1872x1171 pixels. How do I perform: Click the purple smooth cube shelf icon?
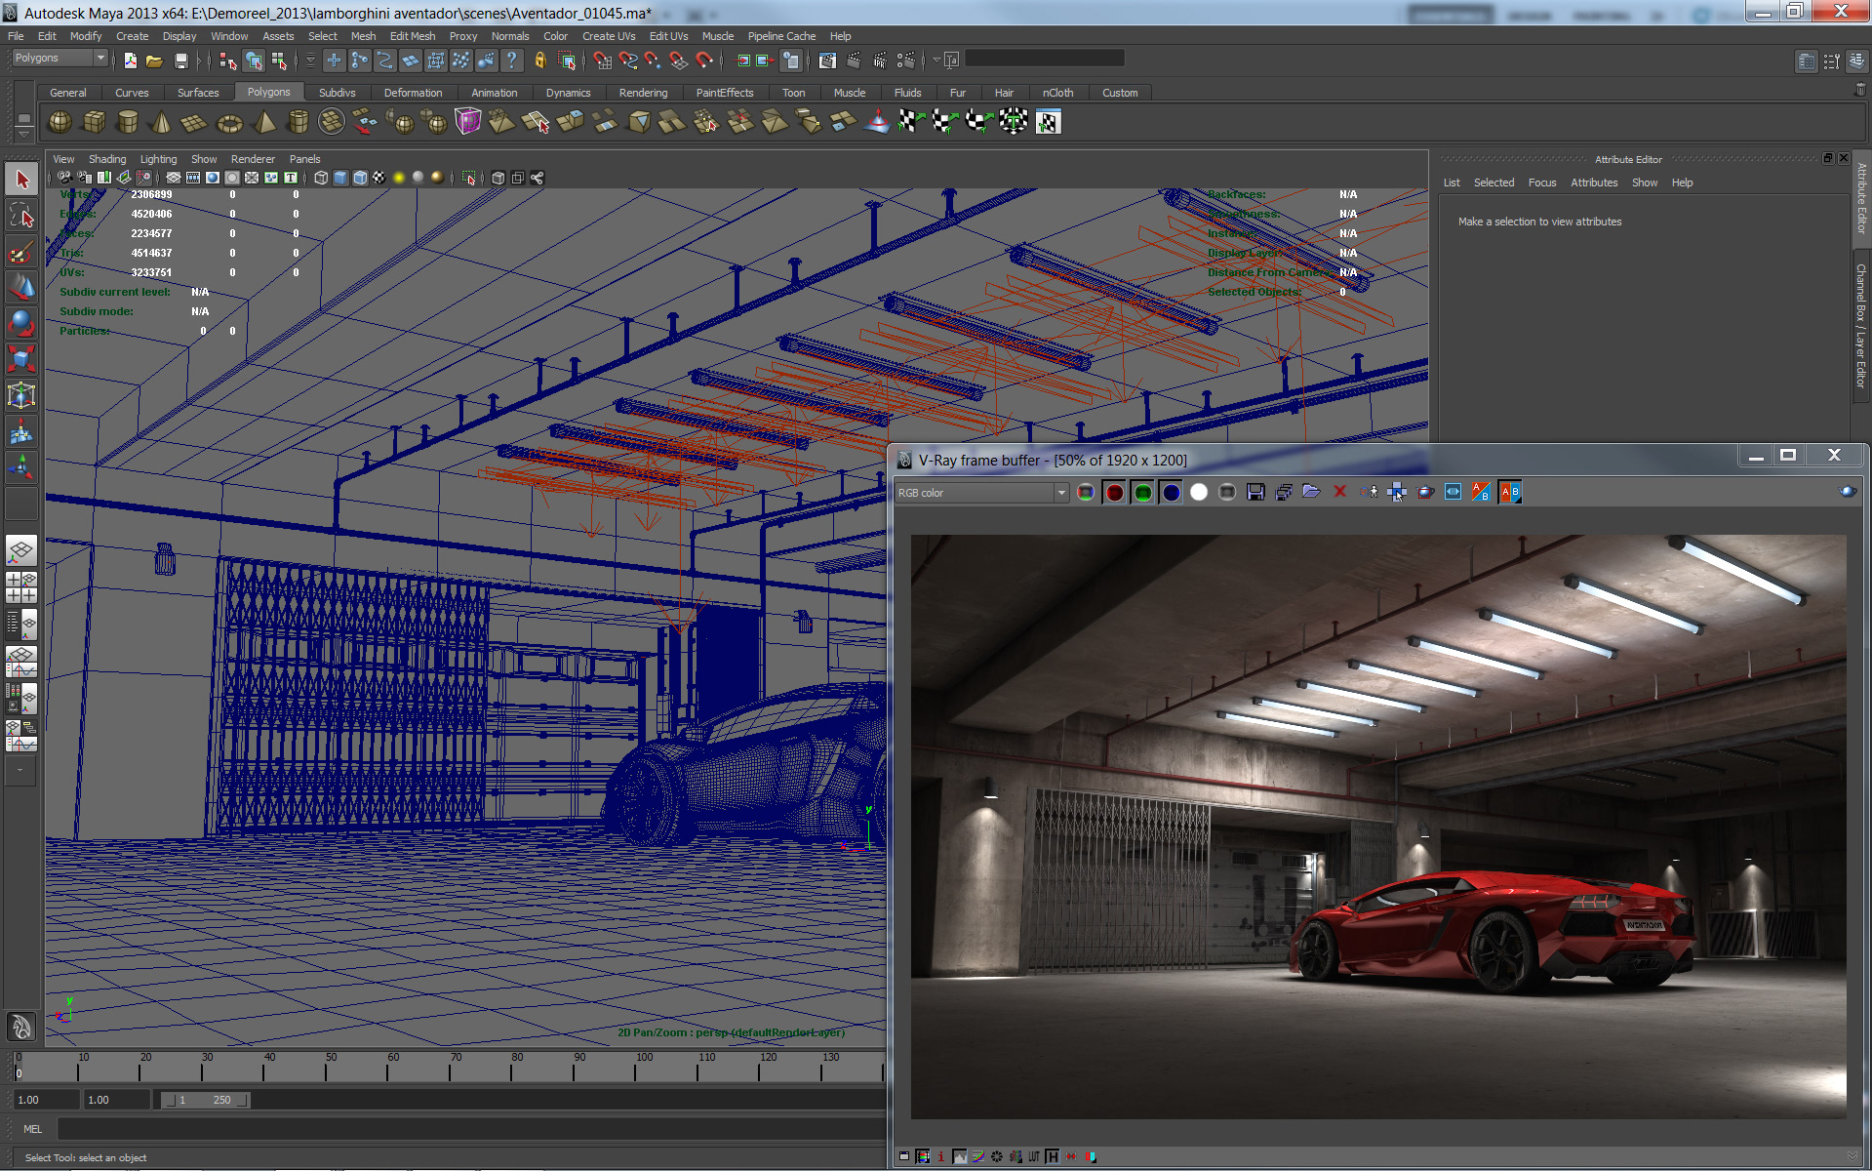click(468, 122)
